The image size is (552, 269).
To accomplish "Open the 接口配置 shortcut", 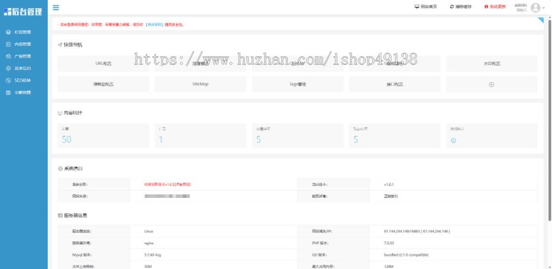I will click(394, 85).
